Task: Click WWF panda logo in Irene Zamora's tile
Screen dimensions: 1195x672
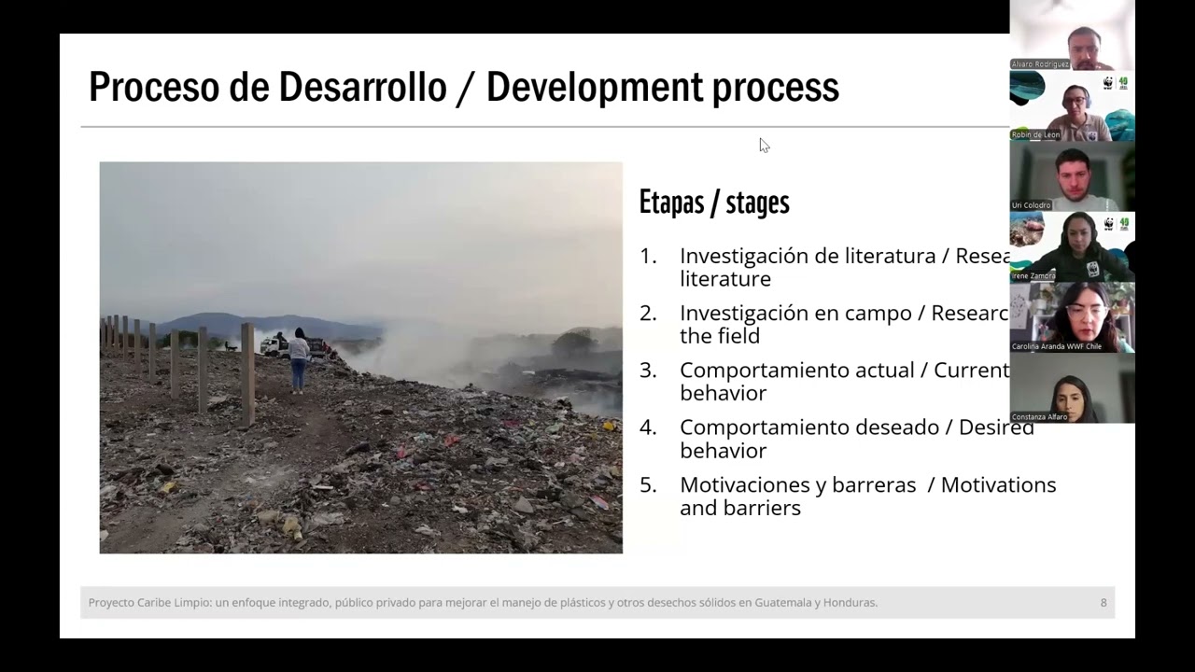Action: 1108,224
